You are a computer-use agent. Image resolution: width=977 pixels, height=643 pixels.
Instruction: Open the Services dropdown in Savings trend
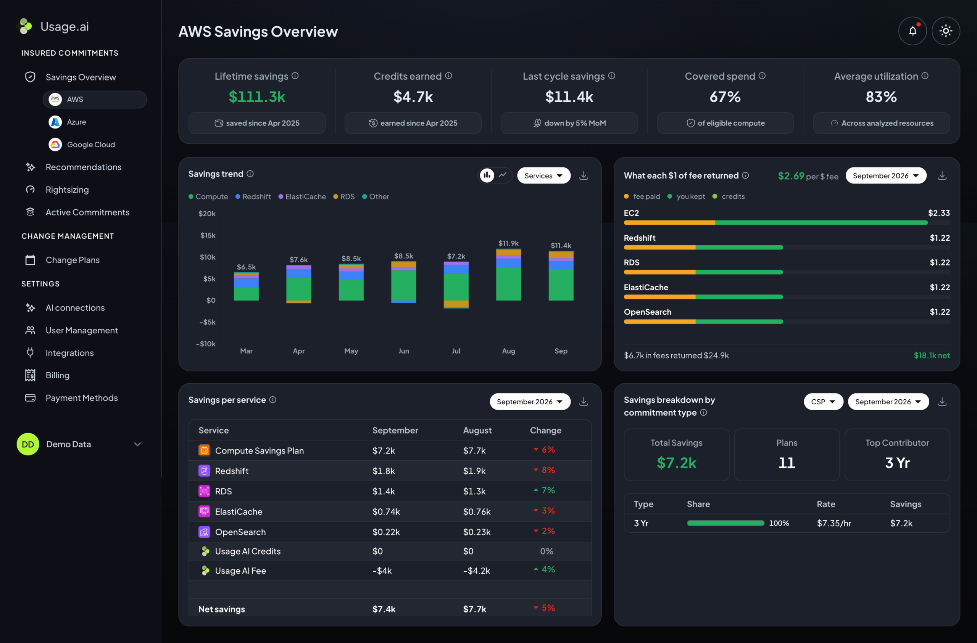(543, 176)
